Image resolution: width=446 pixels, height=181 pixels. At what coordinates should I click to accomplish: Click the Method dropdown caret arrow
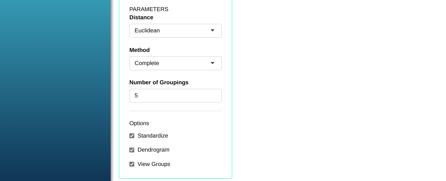(x=213, y=63)
